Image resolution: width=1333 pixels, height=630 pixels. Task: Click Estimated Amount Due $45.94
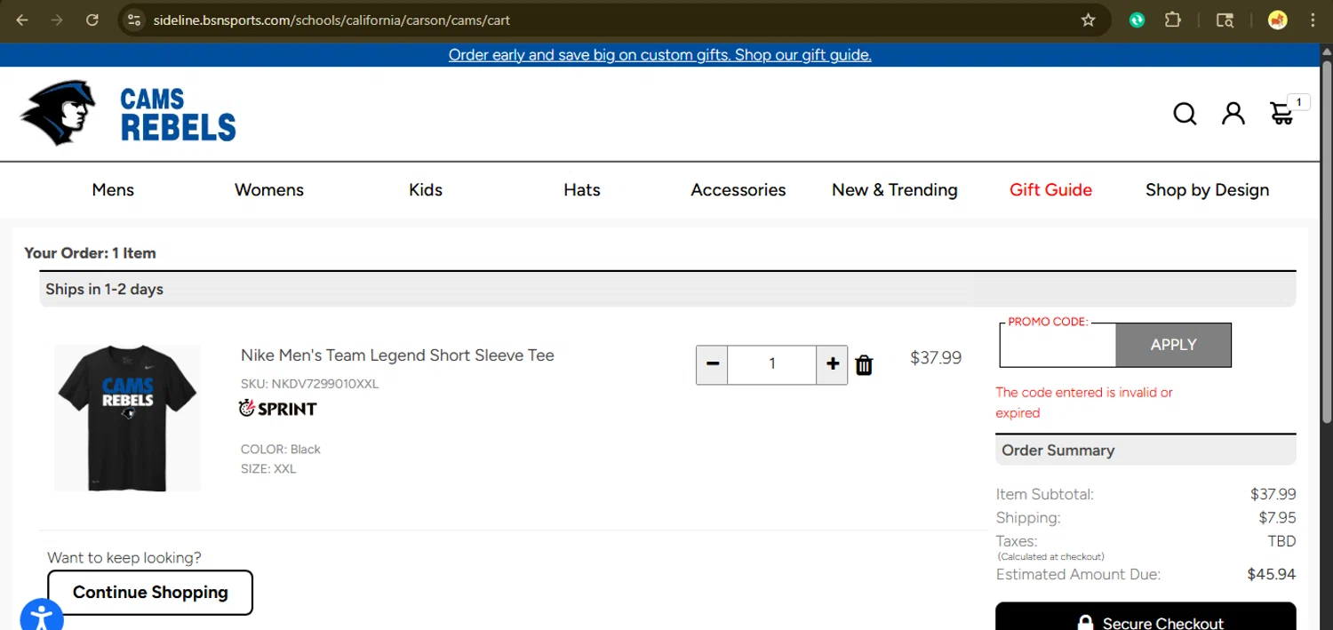pyautogui.click(x=1145, y=574)
